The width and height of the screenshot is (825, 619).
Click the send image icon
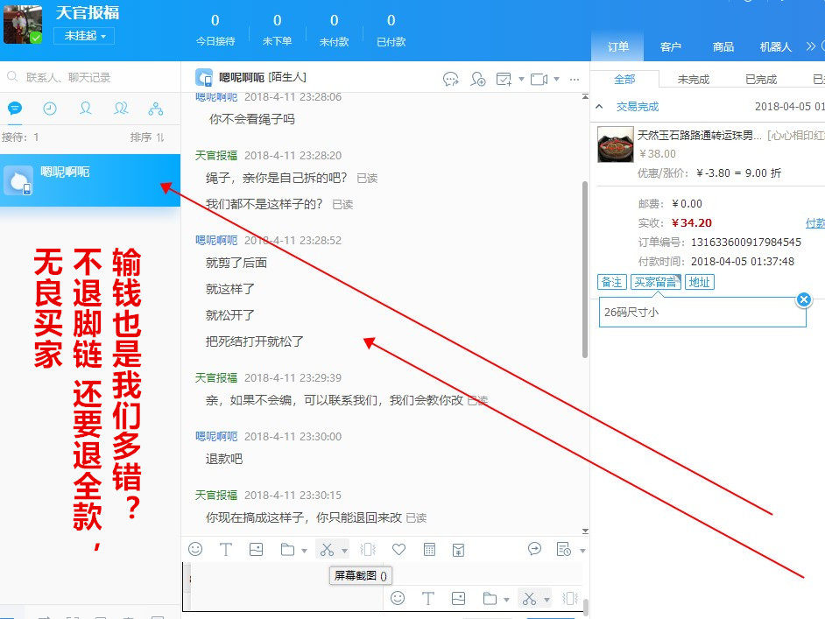pos(257,550)
